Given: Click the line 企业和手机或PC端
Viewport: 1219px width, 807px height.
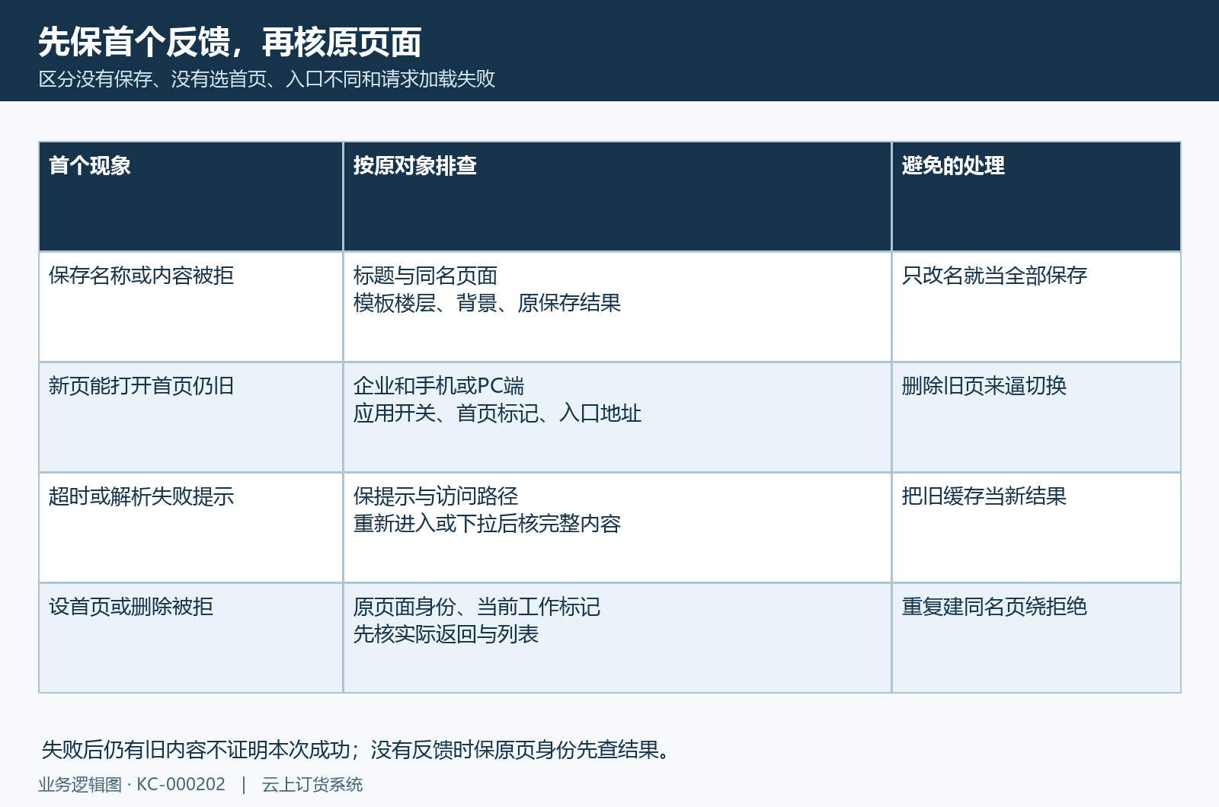Looking at the screenshot, I should tap(439, 386).
